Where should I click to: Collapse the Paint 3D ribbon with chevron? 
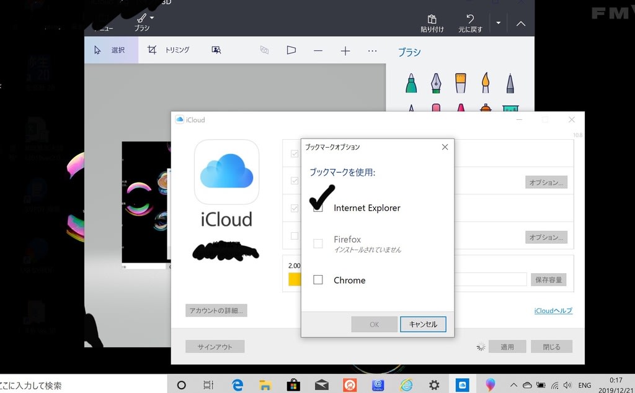click(x=521, y=24)
